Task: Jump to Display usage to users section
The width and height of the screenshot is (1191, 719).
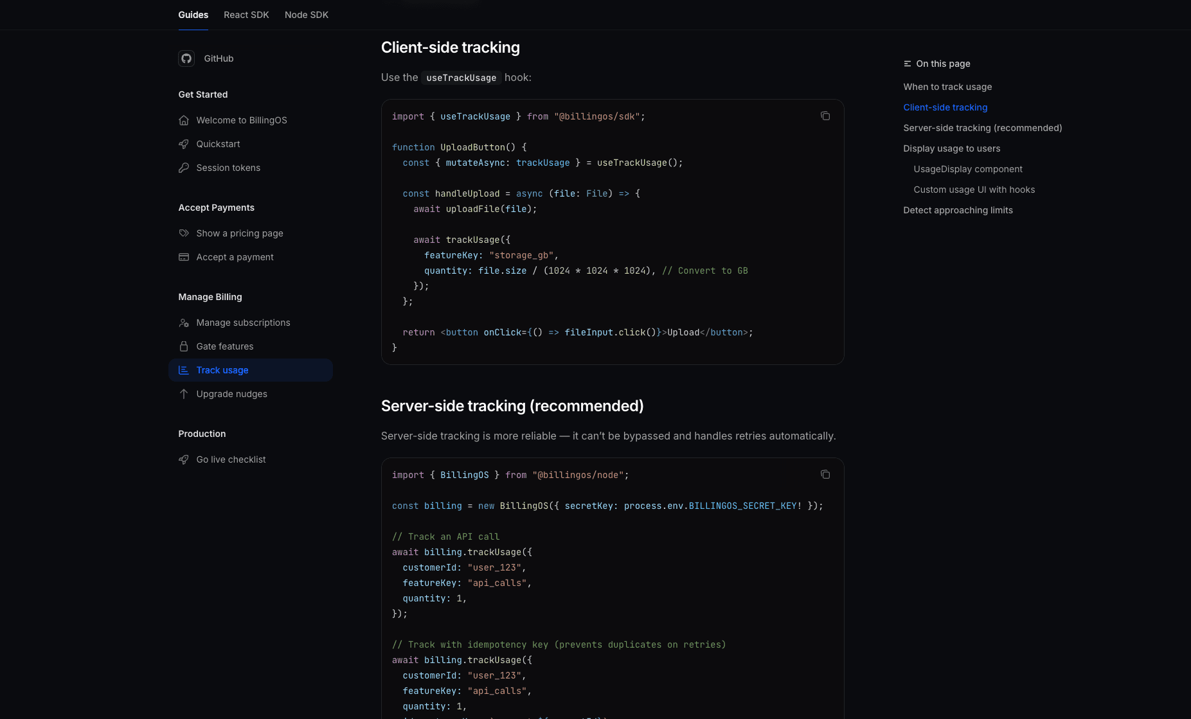Action: pos(952,148)
